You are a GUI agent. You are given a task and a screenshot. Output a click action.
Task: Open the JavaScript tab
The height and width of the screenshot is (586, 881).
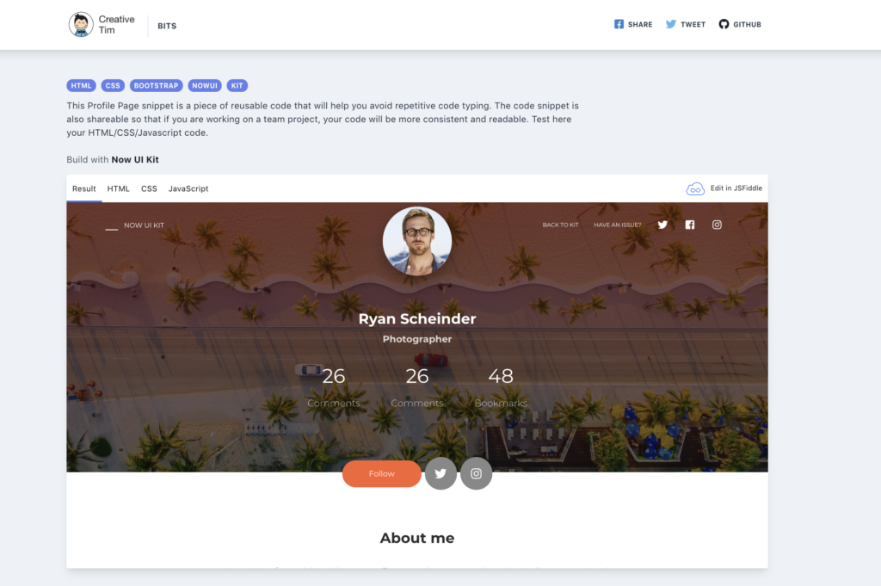188,188
